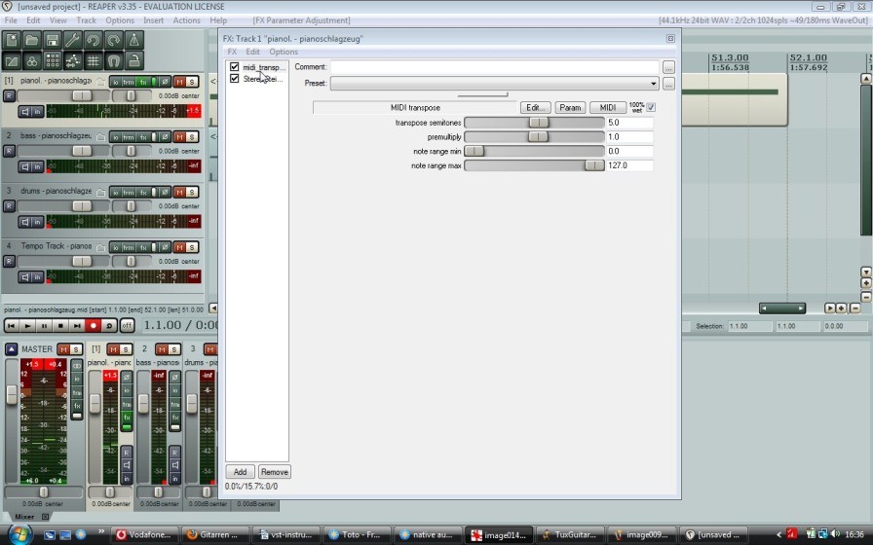Click the Pause transport button
The height and width of the screenshot is (545, 873).
click(44, 326)
